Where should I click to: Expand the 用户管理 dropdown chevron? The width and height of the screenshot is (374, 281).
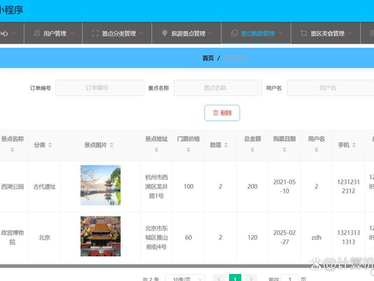[72, 33]
